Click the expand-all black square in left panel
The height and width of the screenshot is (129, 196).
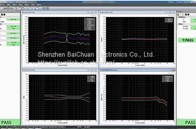tap(2, 14)
